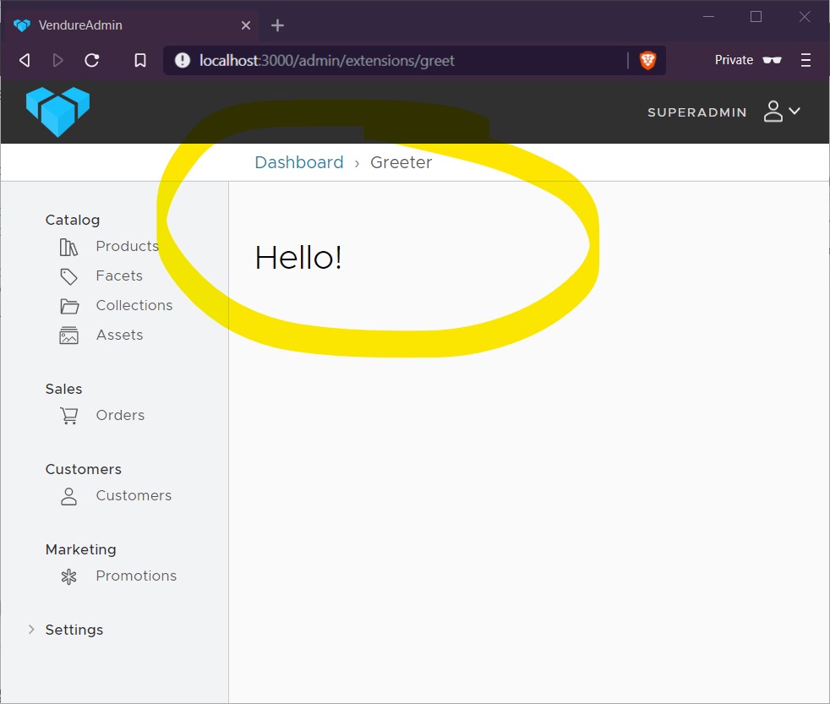Screen dimensions: 830x704
Task: Close the VendureAdmin tab
Action: [x=246, y=25]
